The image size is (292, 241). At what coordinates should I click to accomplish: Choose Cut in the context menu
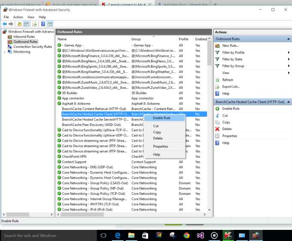pyautogui.click(x=164, y=126)
